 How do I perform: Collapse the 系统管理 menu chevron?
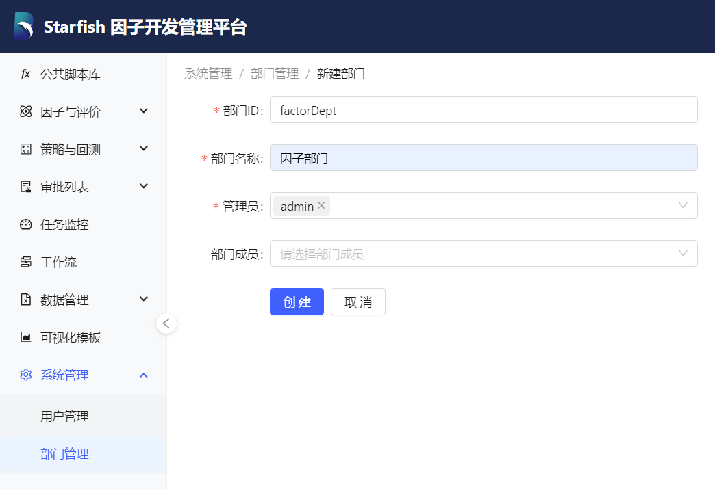pyautogui.click(x=144, y=375)
